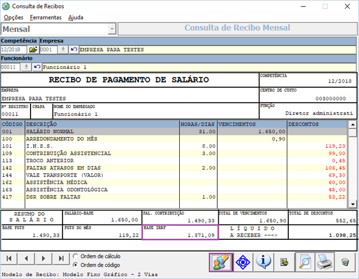Image resolution: width=359 pixels, height=279 pixels.
Task: Select the ASSISTÊNCIA MÉDICA row
Action: [x=174, y=183]
